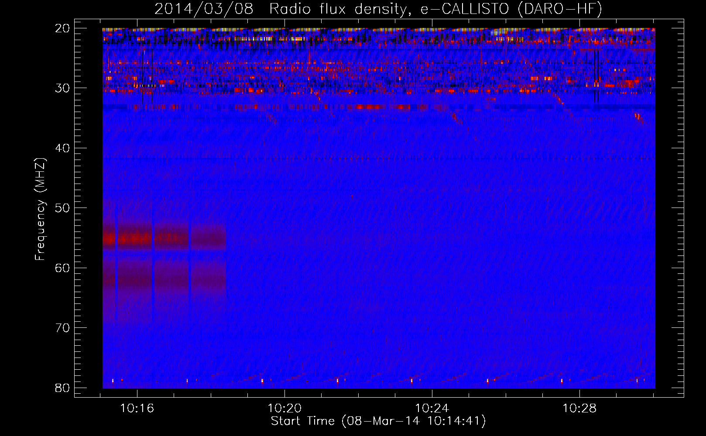Click the '10:20' time axis label
Screen dimensions: 706x436
pyautogui.click(x=284, y=409)
